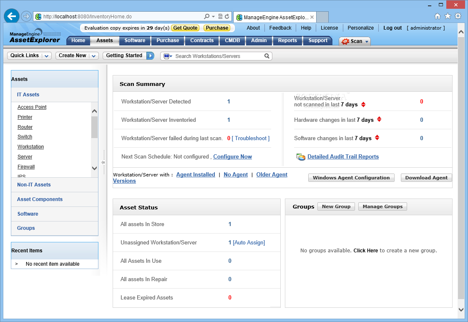Click the refresh icon in address bar
468x322 pixels.
[227, 16]
